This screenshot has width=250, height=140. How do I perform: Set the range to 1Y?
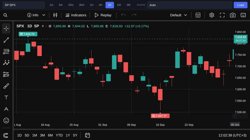pos(68,135)
